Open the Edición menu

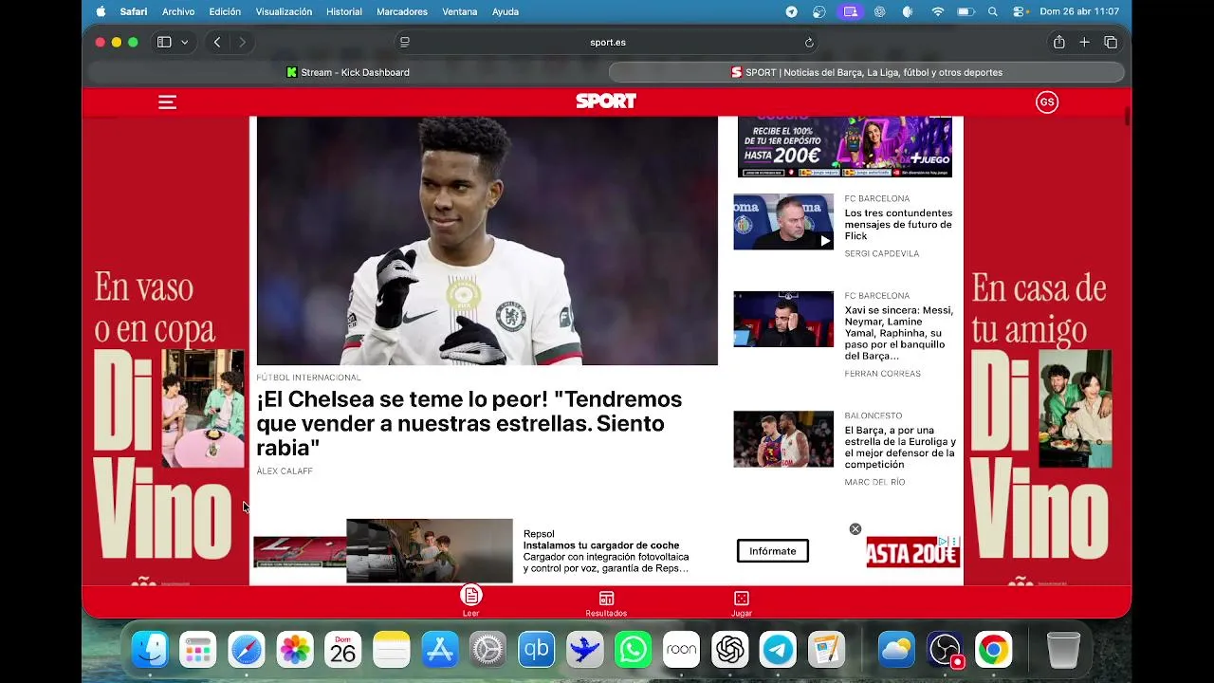225,11
